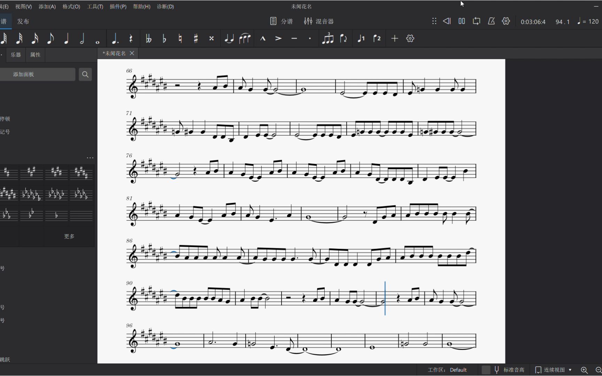Apply the natural accidental

pos(180,39)
